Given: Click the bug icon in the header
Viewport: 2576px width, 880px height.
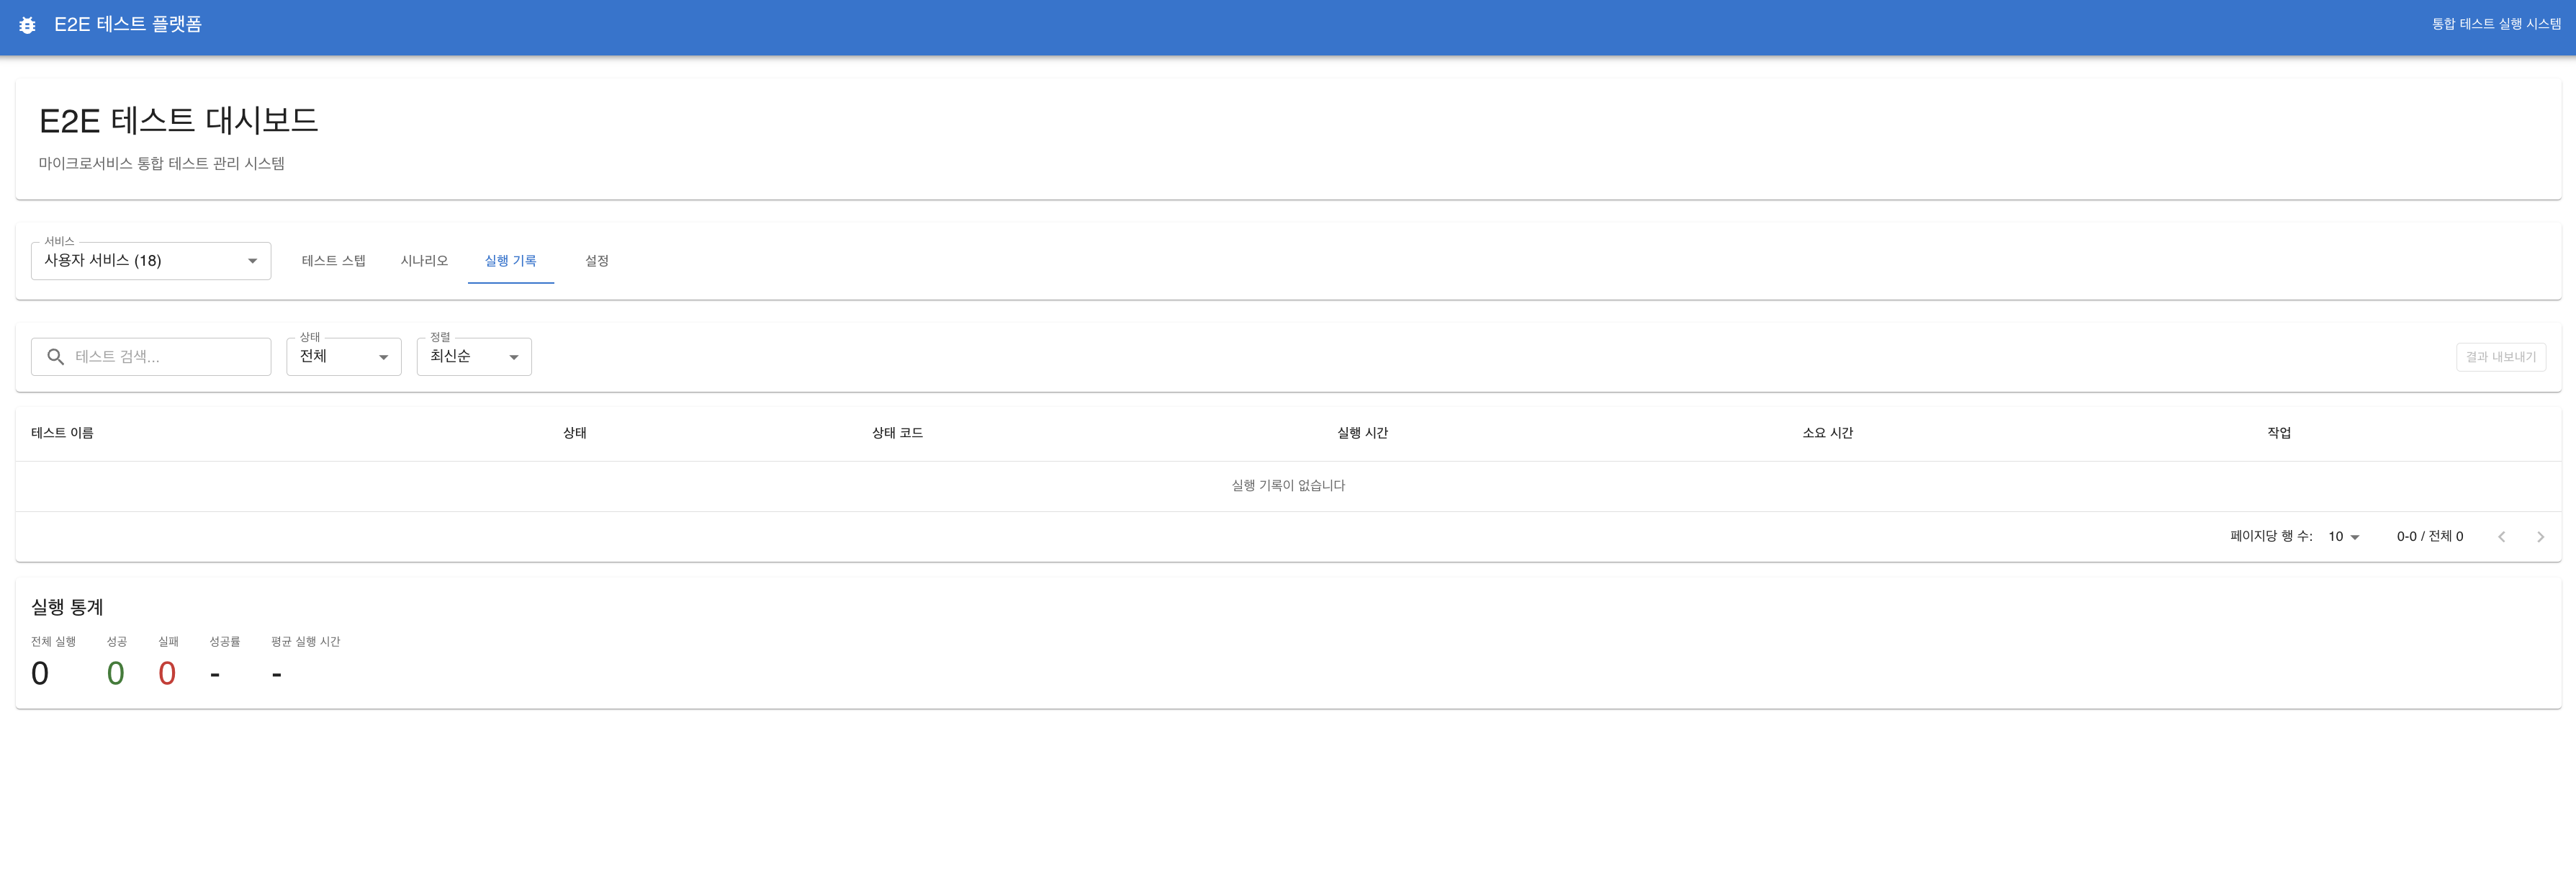Looking at the screenshot, I should (x=27, y=25).
